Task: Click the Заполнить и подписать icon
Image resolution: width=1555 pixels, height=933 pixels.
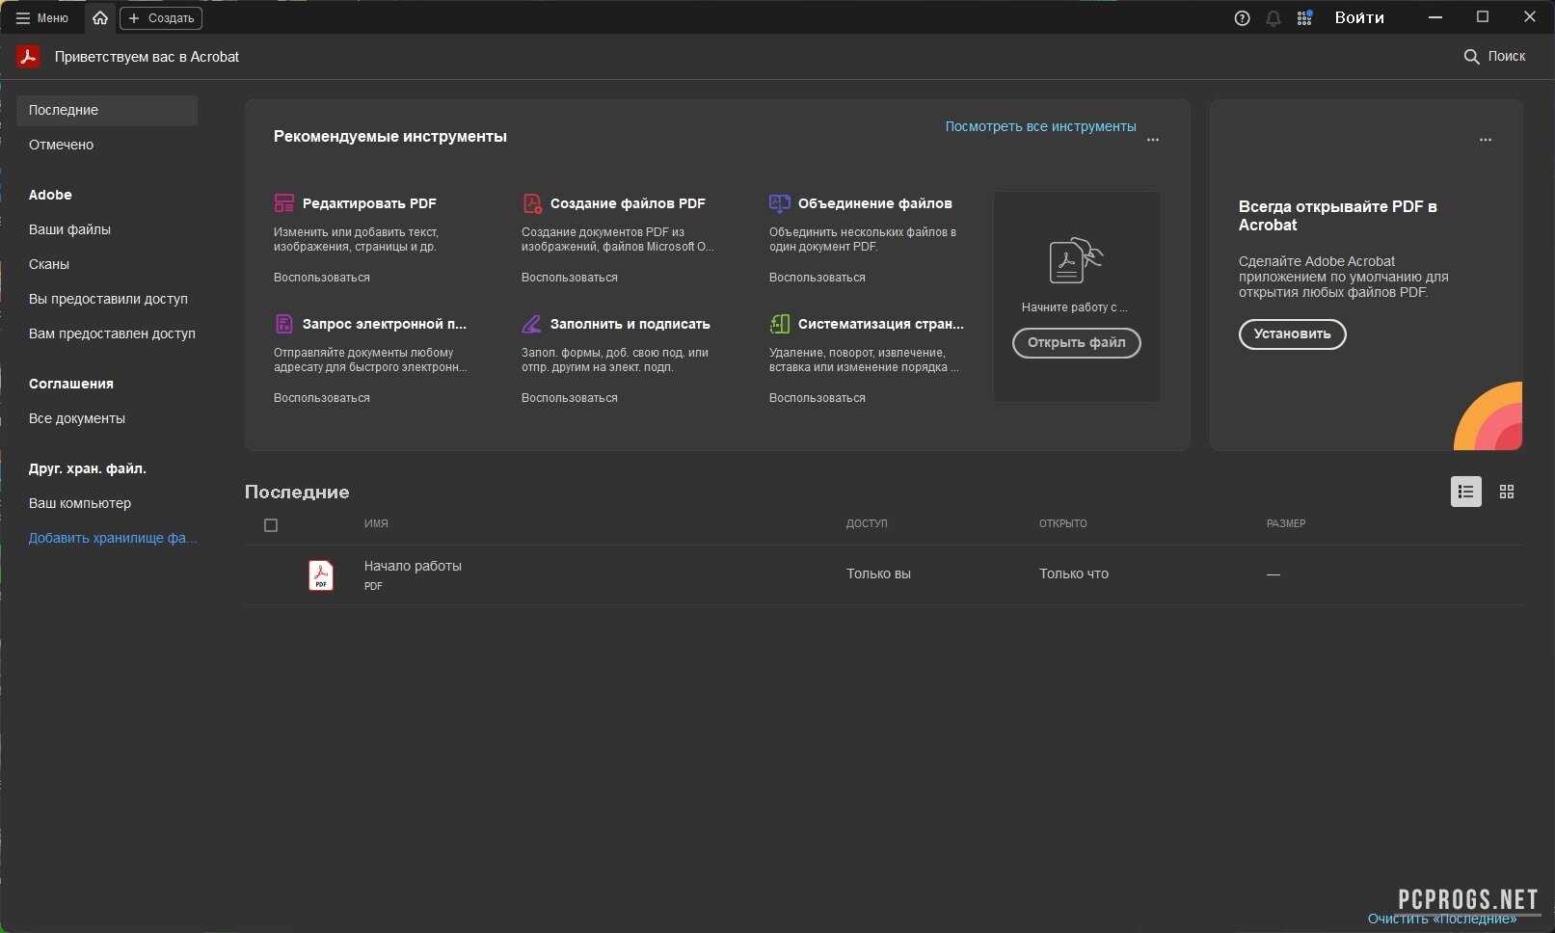Action: point(532,324)
